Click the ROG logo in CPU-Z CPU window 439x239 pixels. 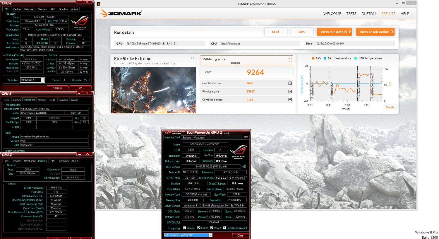[x=80, y=23]
